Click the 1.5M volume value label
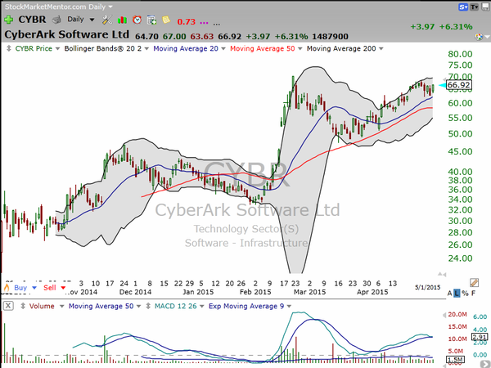 [x=455, y=360]
